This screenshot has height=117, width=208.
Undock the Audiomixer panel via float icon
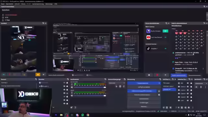tap(105, 79)
